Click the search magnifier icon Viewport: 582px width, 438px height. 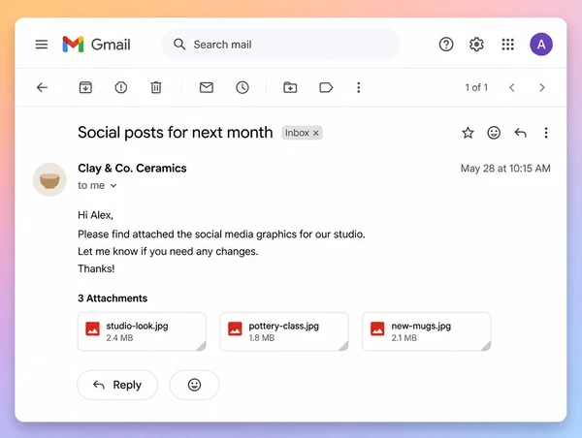click(179, 45)
